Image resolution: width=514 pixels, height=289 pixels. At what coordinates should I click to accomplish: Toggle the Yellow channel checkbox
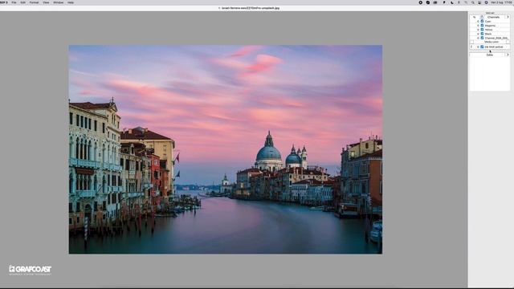tap(482, 30)
